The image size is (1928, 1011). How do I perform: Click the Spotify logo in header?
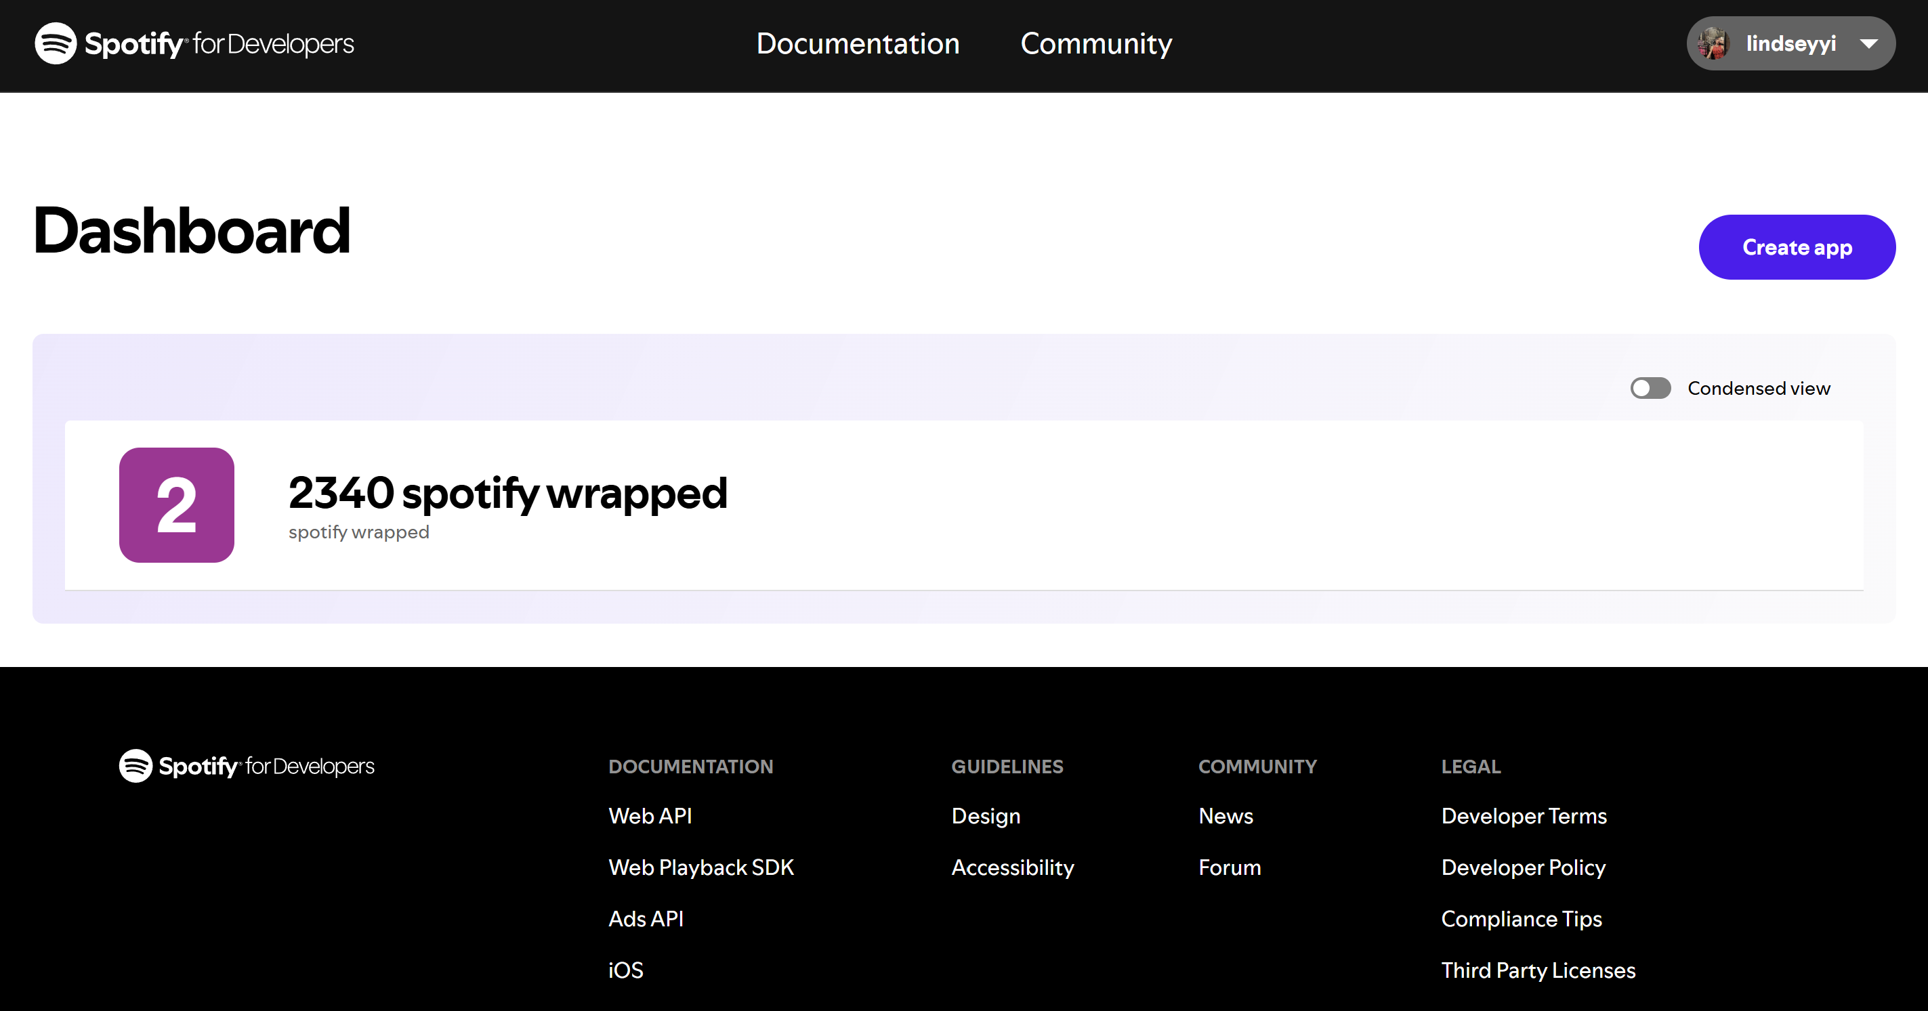click(56, 43)
